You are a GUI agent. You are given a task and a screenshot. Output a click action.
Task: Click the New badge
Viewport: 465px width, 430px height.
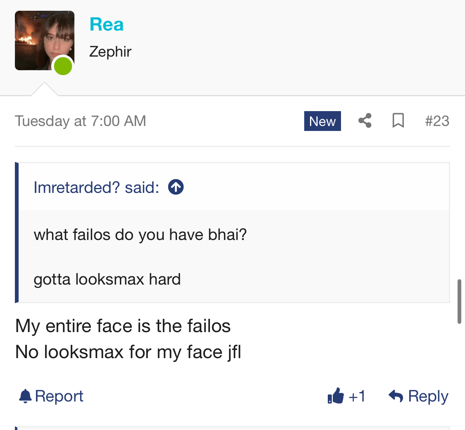[x=322, y=121]
